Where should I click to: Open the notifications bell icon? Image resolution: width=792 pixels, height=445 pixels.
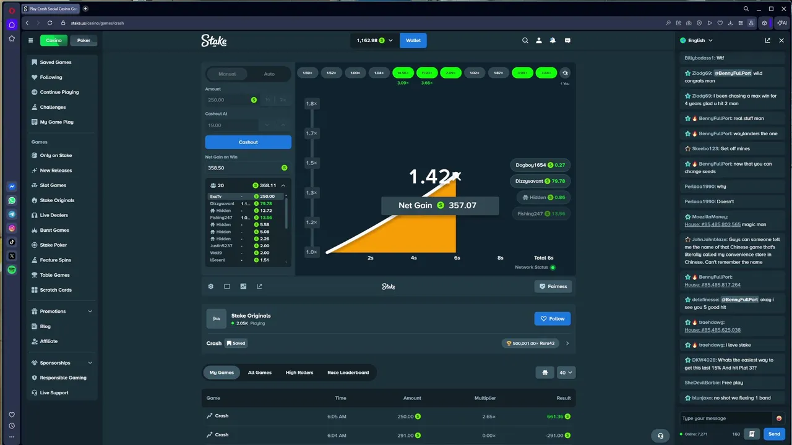click(553, 41)
